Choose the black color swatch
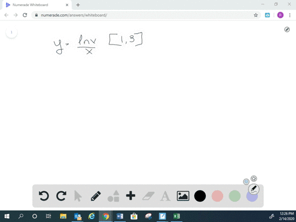The height and width of the screenshot is (222, 296). click(200, 196)
